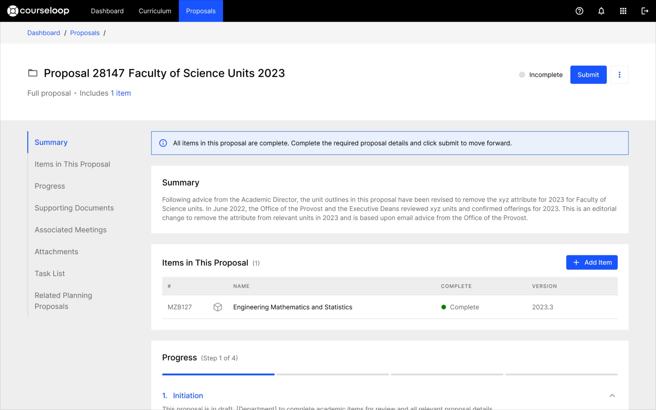Open notifications bell icon
The height and width of the screenshot is (410, 656).
coord(601,11)
